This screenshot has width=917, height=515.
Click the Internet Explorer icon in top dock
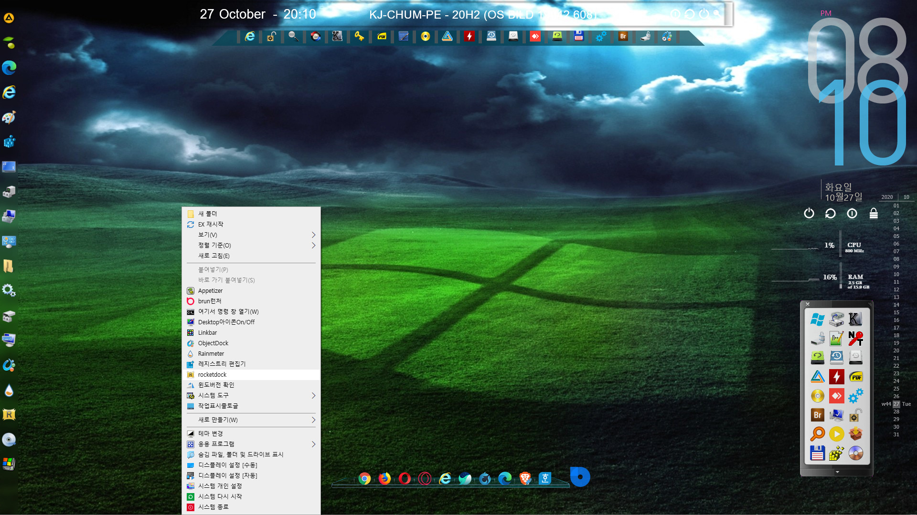[250, 36]
